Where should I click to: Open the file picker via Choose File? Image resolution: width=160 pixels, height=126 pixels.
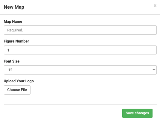tap(17, 90)
